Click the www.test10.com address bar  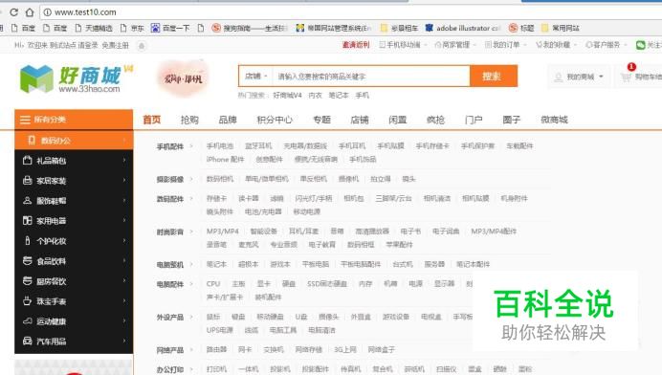[350, 12]
